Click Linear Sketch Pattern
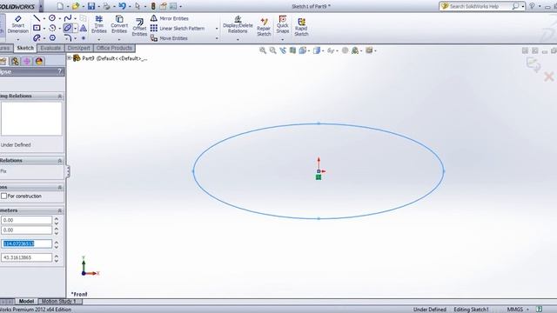The image size is (557, 313). pyautogui.click(x=178, y=28)
